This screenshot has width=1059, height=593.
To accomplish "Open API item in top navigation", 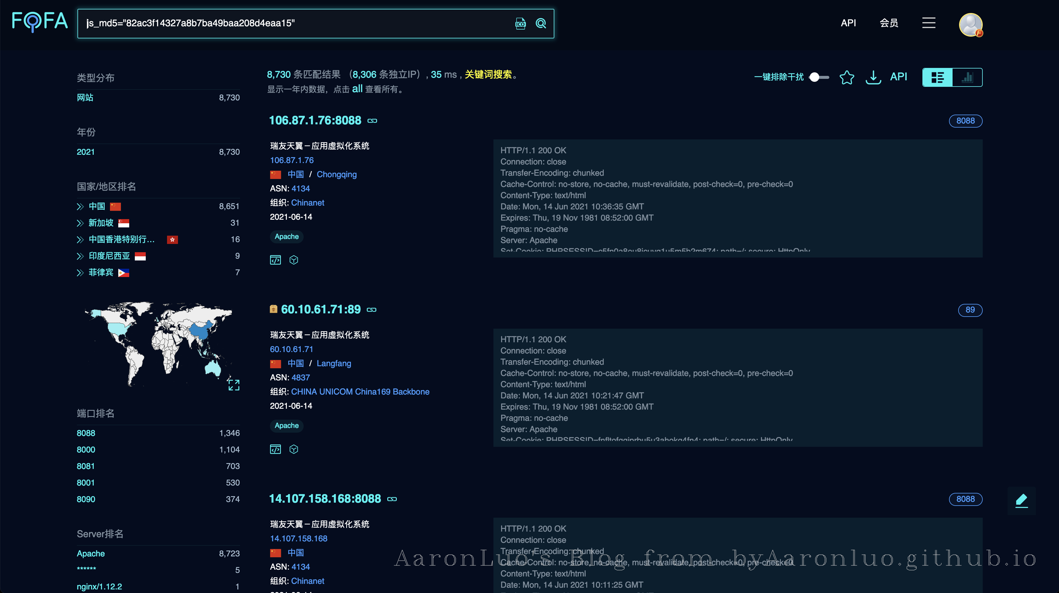I will pos(848,23).
